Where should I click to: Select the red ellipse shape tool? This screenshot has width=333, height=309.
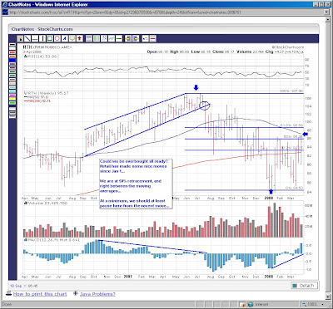[57, 39]
